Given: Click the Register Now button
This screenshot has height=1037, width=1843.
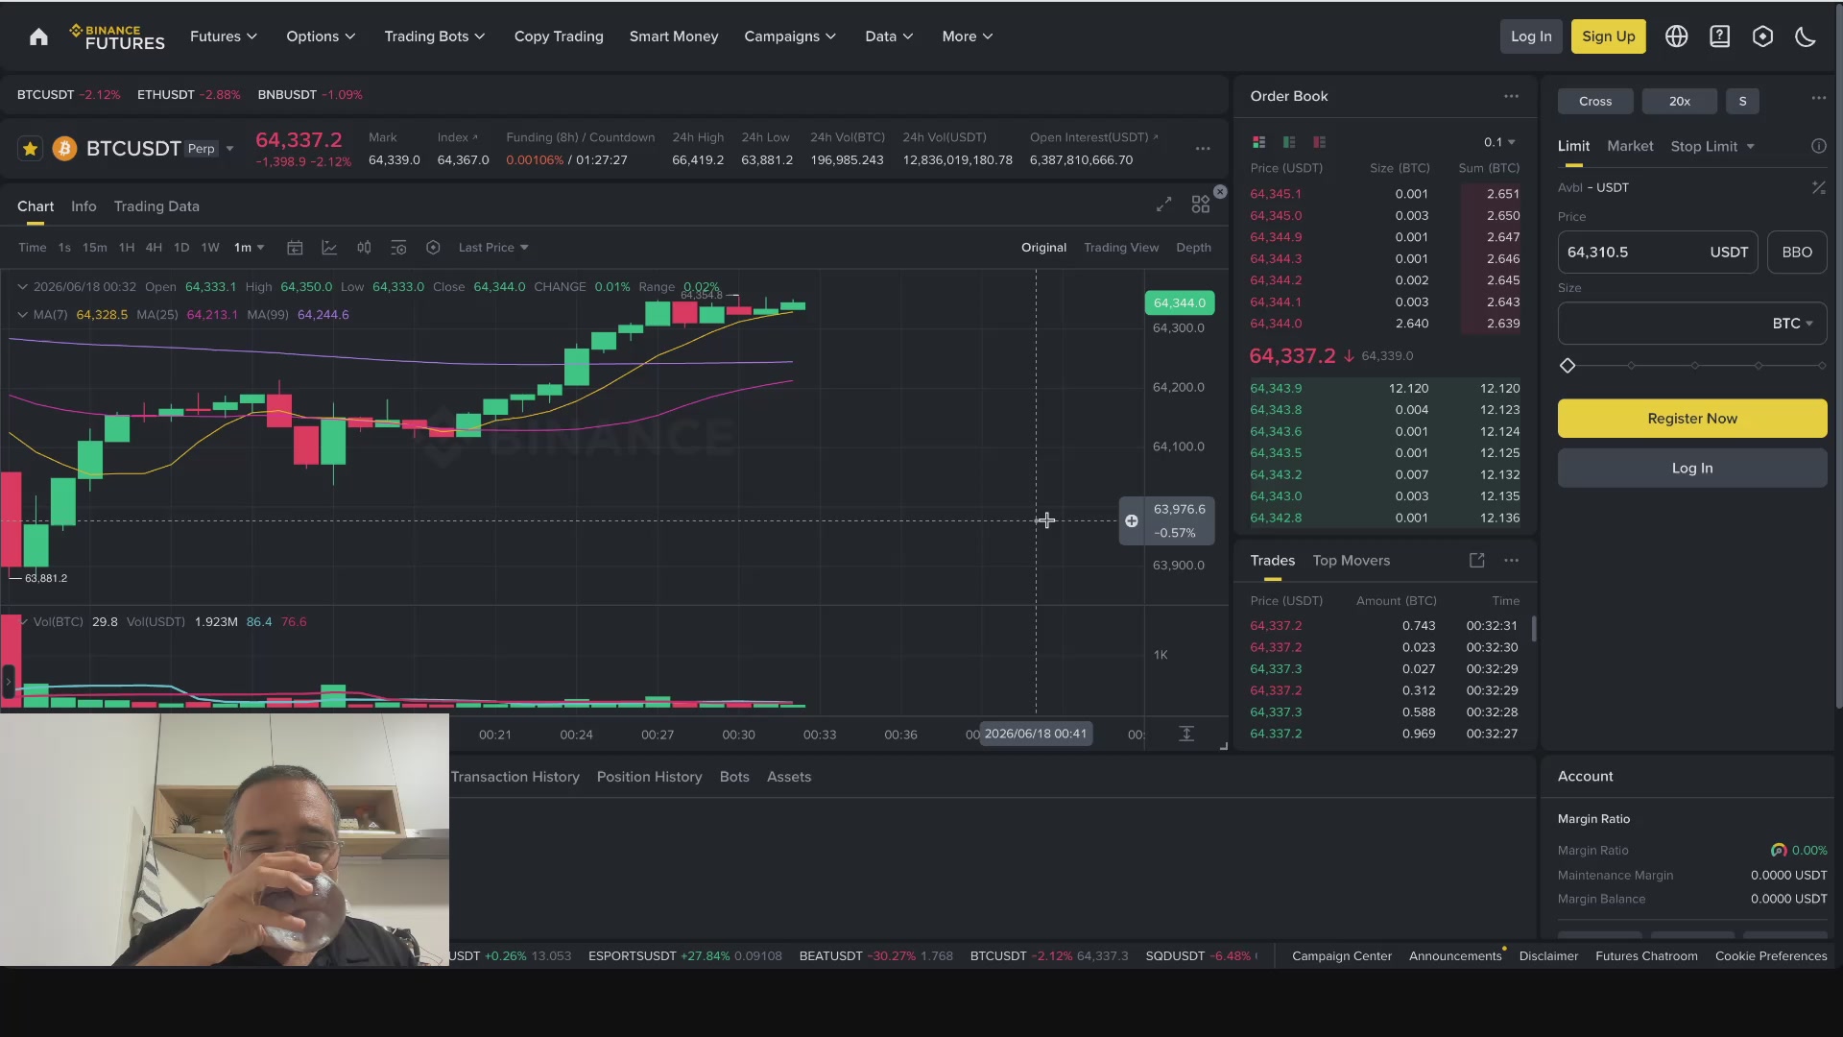Looking at the screenshot, I should (x=1691, y=419).
